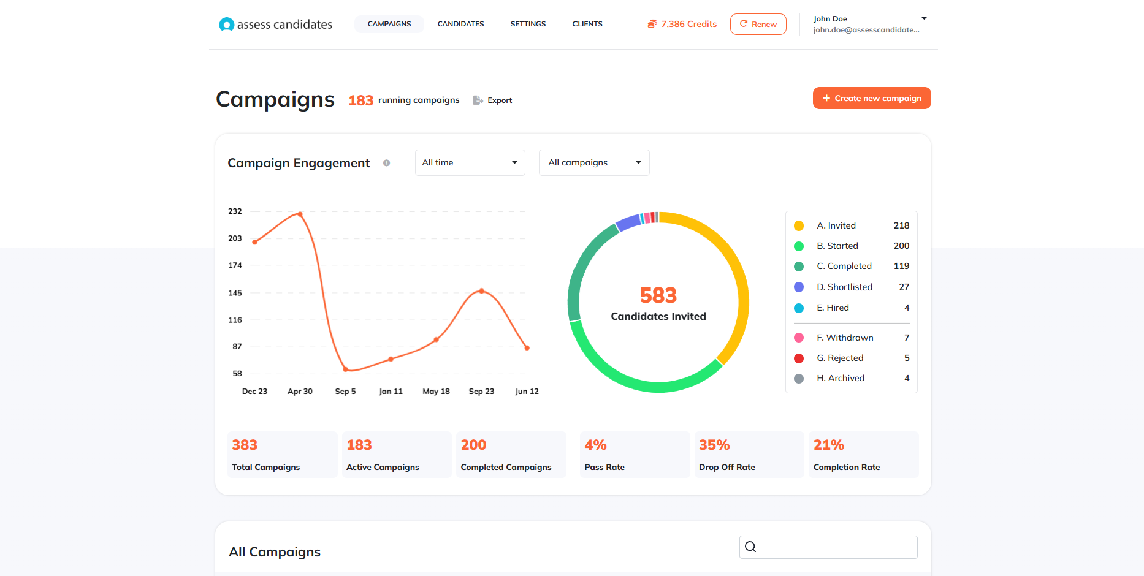Click the credits coin stack icon
Viewport: 1144px width, 576px height.
point(652,24)
